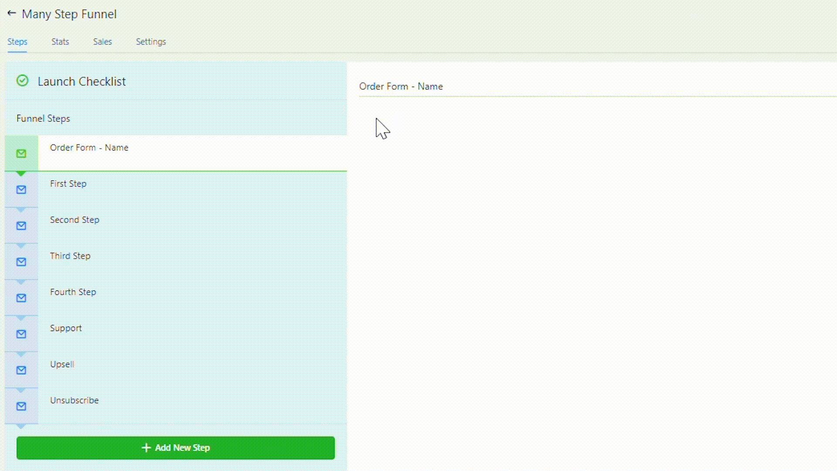Click the Upsell step envelope icon
This screenshot has height=471, width=837.
coord(21,370)
